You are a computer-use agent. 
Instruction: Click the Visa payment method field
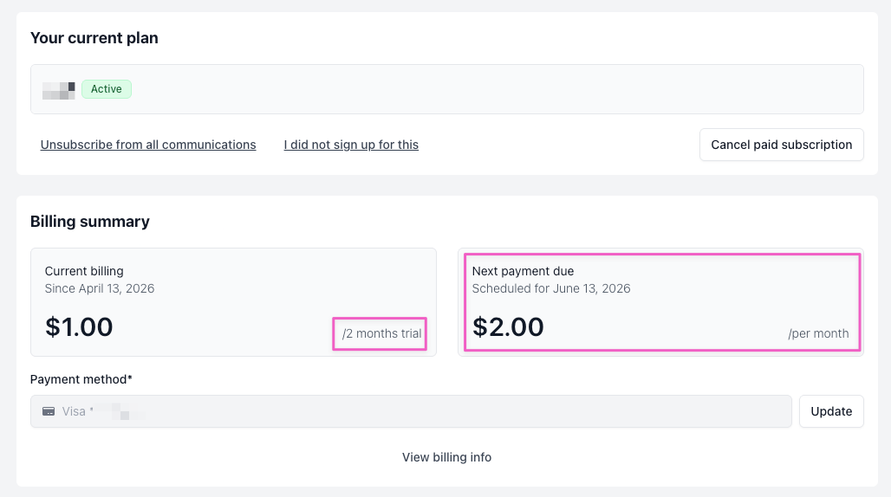(411, 411)
